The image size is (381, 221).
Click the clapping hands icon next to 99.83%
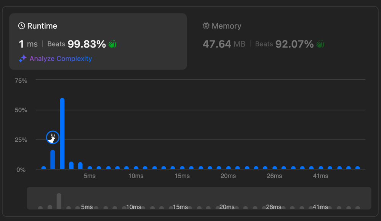pos(112,44)
